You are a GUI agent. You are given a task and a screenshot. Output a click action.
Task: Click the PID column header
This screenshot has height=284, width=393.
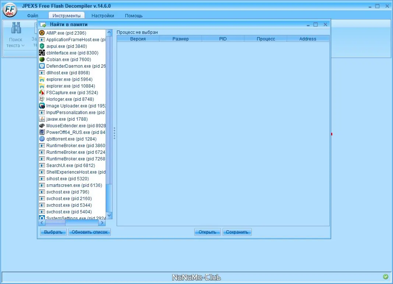click(223, 39)
